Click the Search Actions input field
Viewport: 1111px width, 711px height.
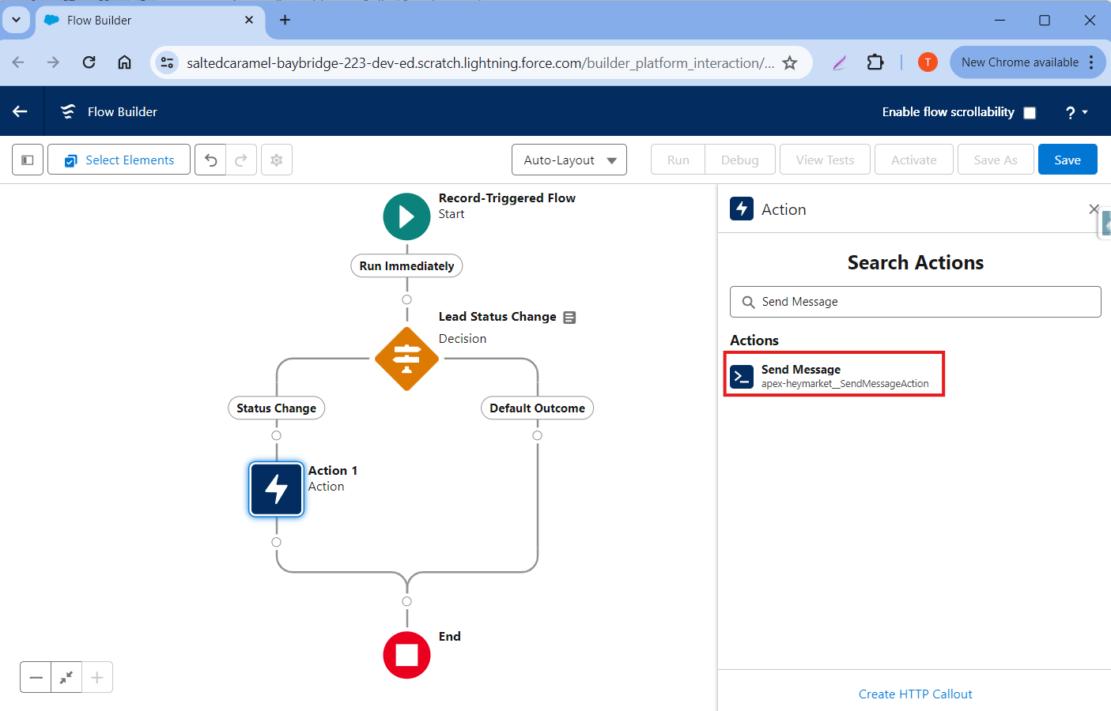coord(915,302)
